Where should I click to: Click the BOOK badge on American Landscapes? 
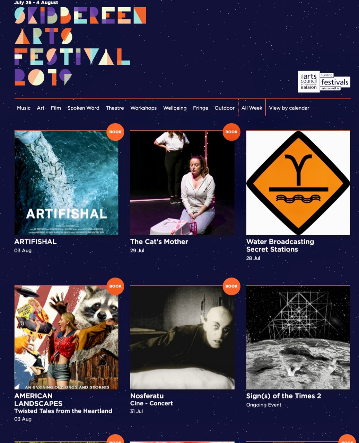(115, 286)
